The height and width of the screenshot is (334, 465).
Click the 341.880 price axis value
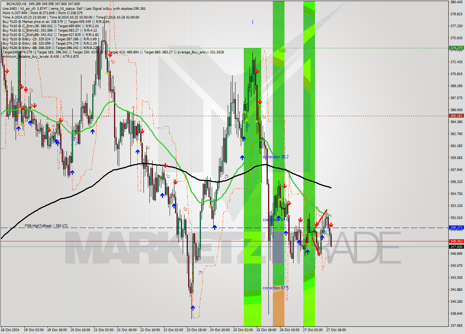click(x=456, y=290)
